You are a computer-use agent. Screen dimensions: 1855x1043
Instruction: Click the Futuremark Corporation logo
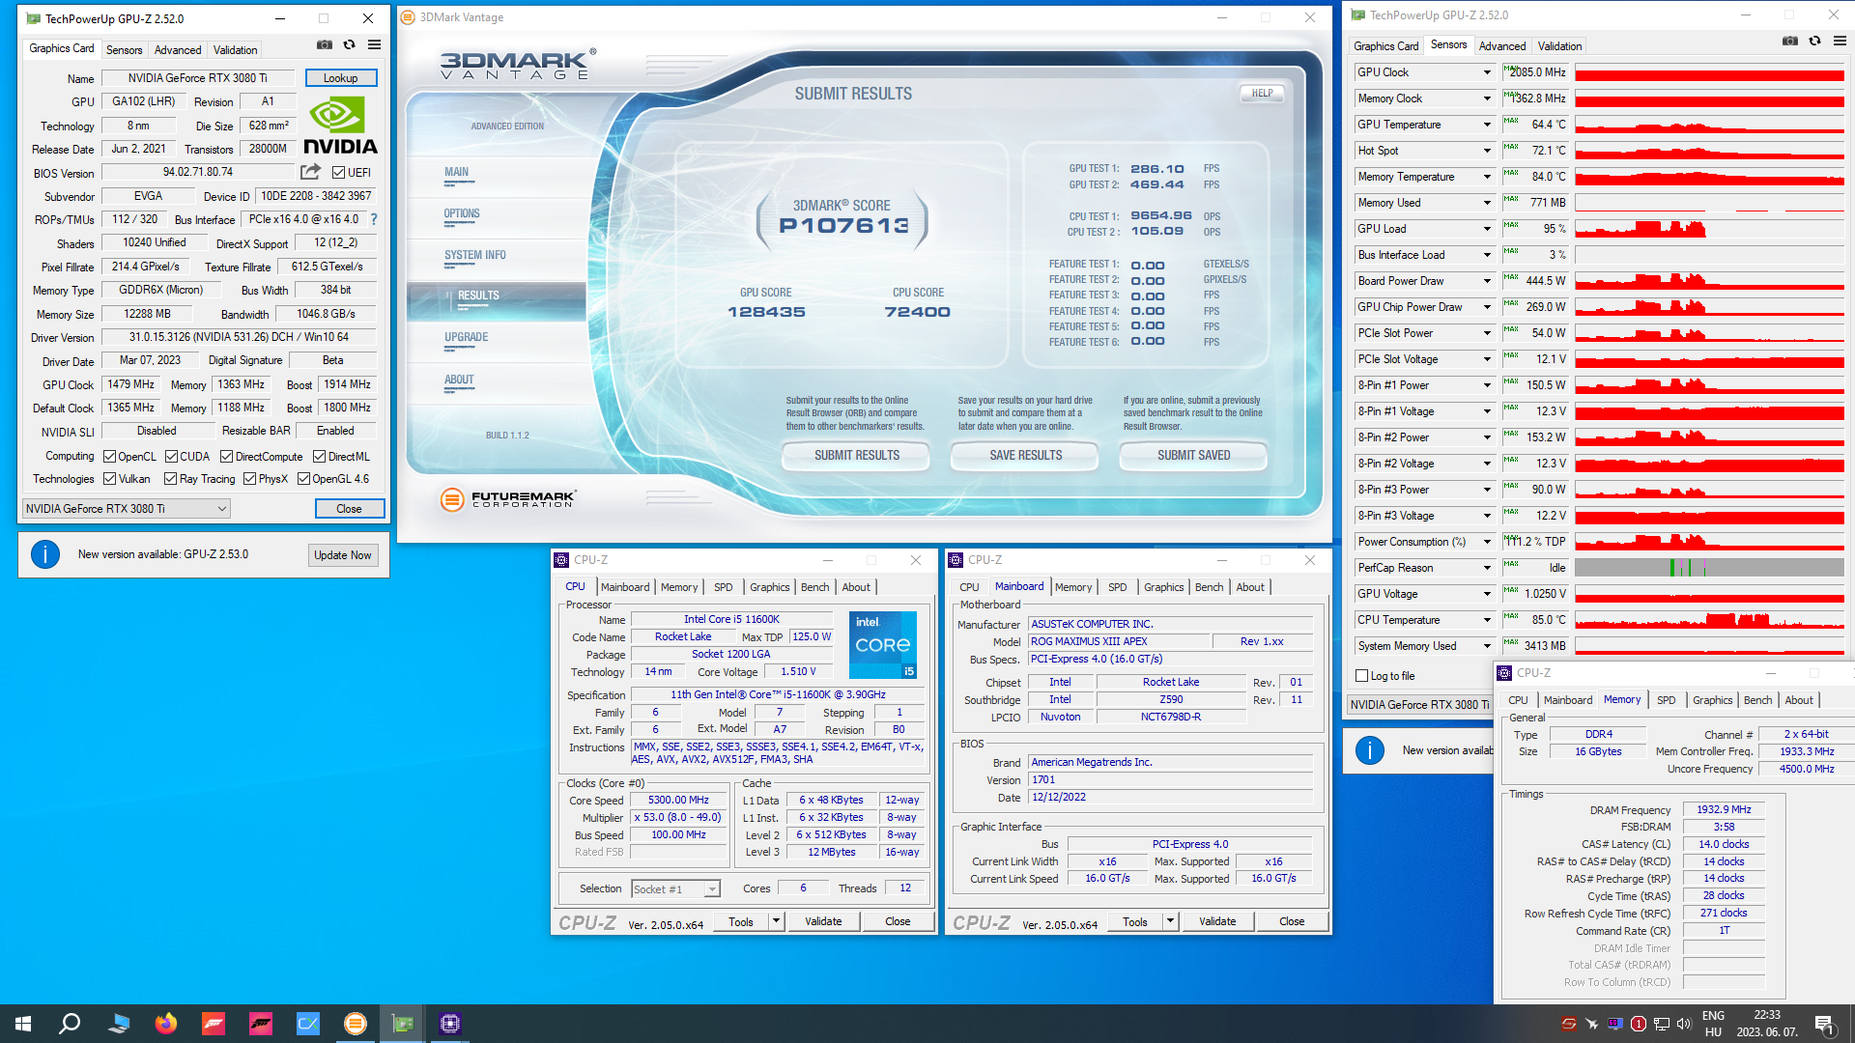pyautogui.click(x=507, y=499)
